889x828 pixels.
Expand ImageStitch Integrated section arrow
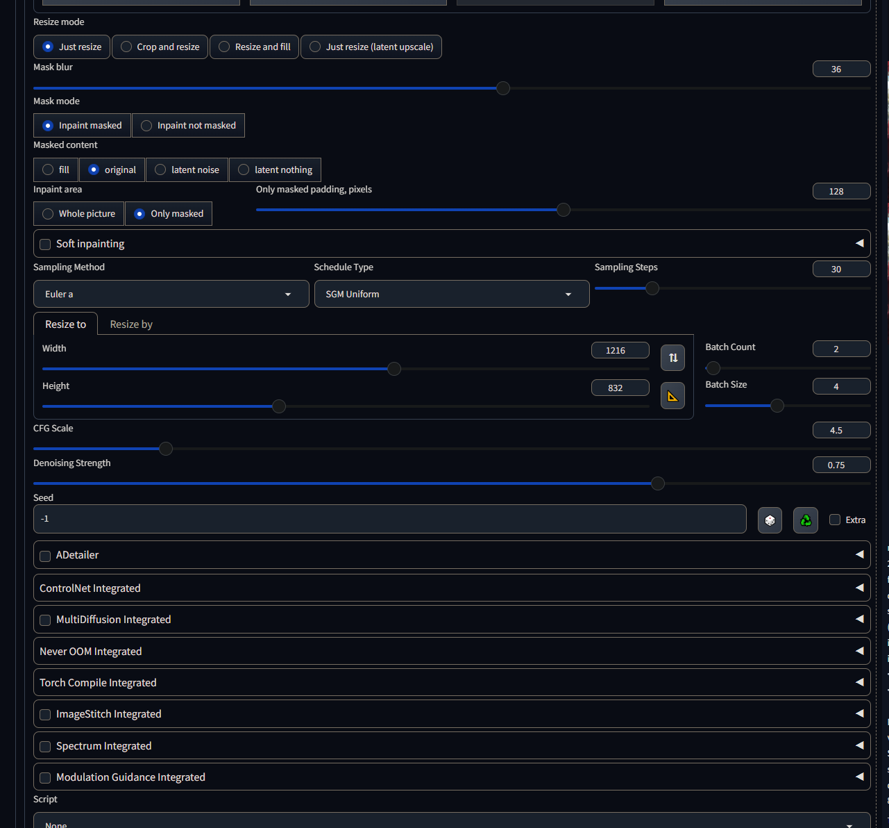859,713
